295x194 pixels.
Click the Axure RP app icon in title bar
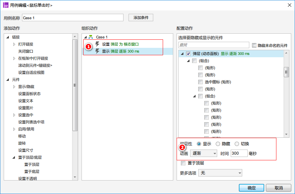(6, 5)
